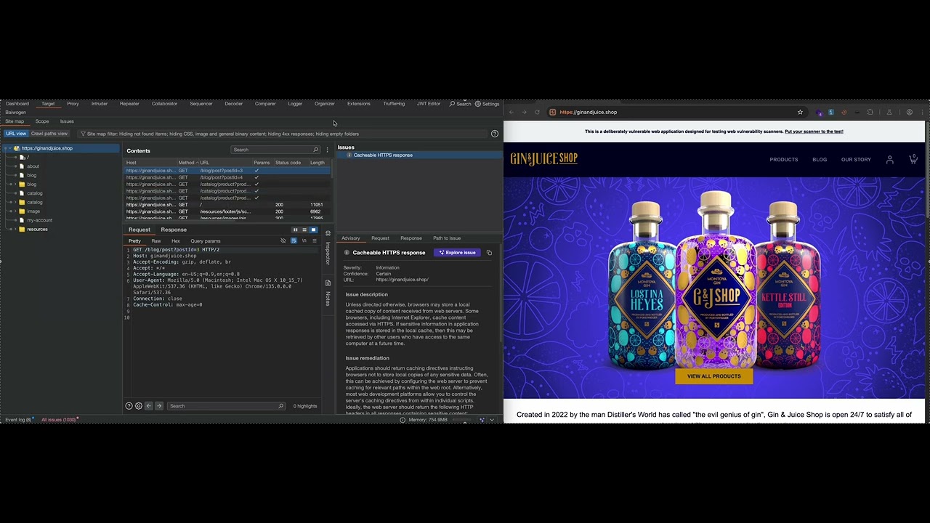
Task: Click magnifier in Contents search box
Action: [315, 150]
